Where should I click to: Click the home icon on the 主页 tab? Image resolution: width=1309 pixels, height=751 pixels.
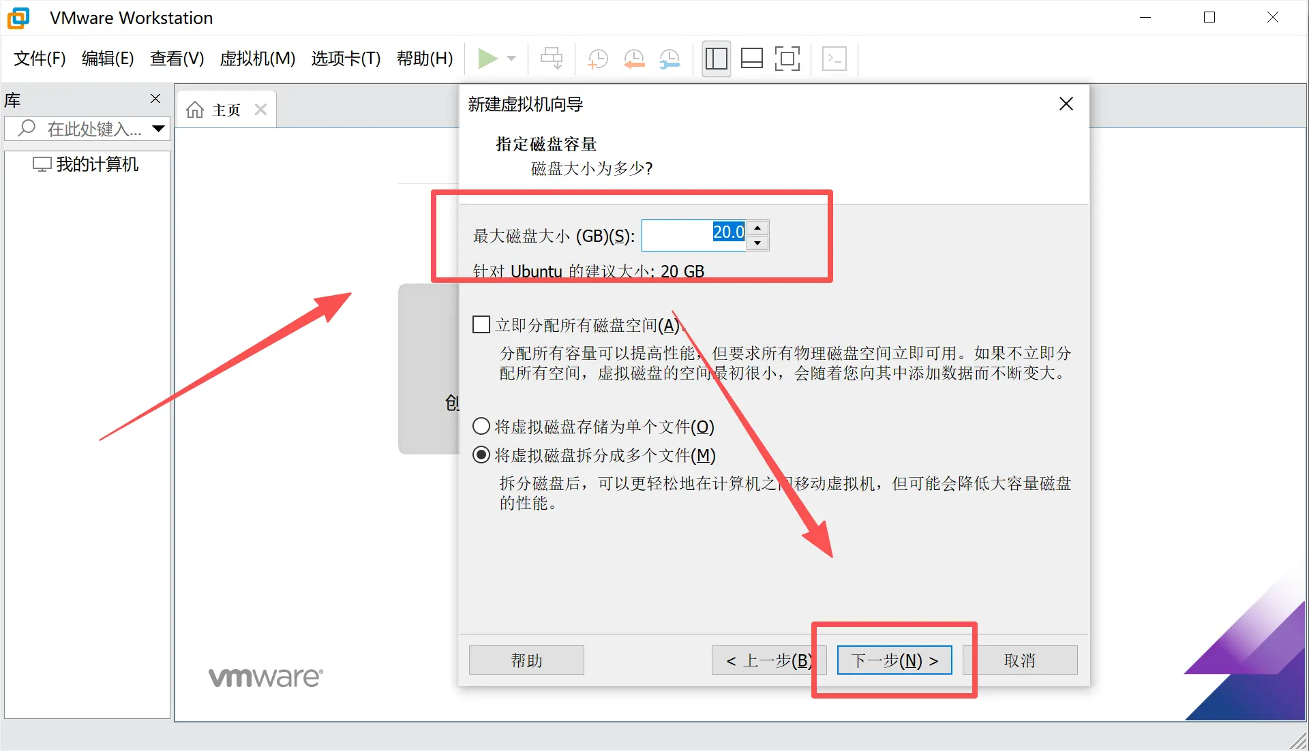[x=195, y=110]
